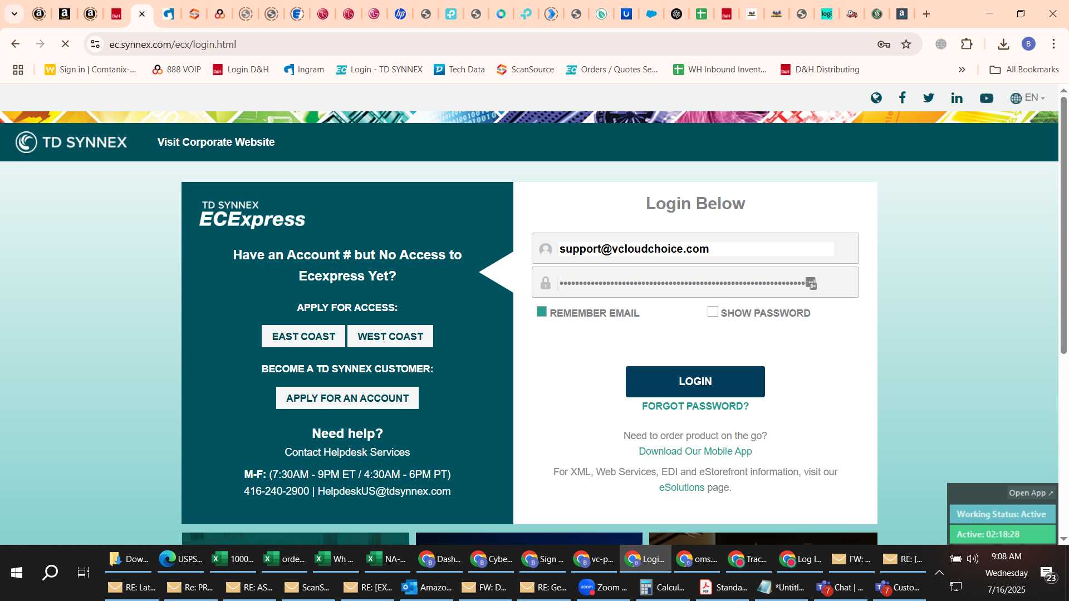Close the current active tab
This screenshot has height=601, width=1069.
coord(142,14)
